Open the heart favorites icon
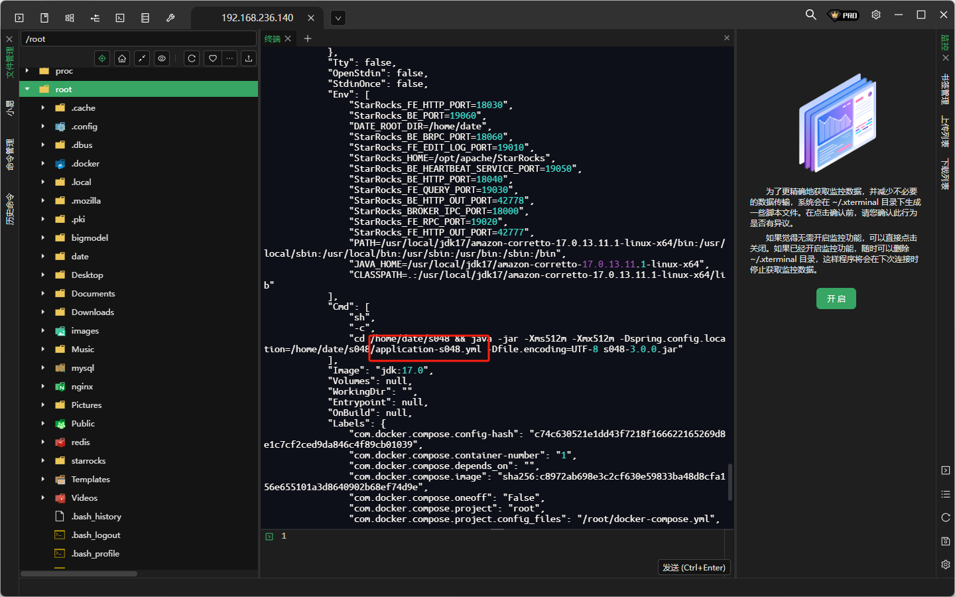Viewport: 955px width, 597px height. (212, 58)
